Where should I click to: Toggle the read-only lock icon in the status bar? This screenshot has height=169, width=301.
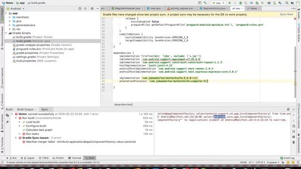[x=283, y=162]
